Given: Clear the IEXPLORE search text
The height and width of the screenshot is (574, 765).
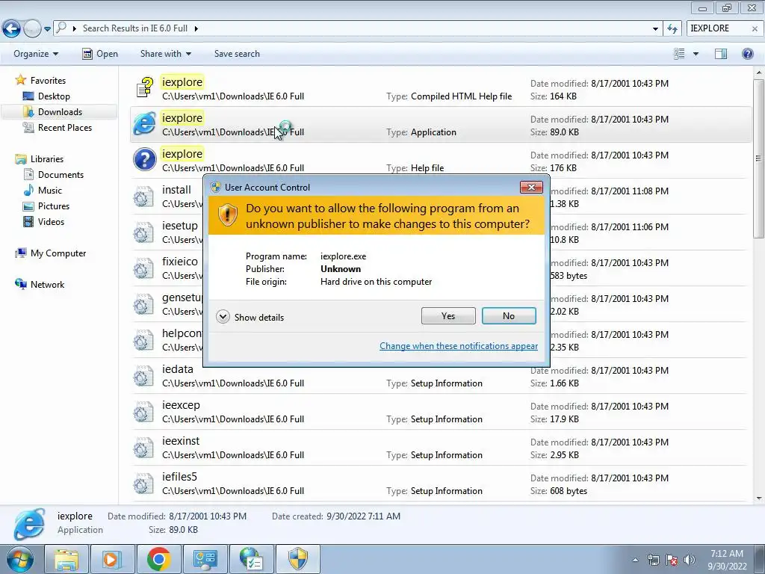Looking at the screenshot, I should 755,29.
